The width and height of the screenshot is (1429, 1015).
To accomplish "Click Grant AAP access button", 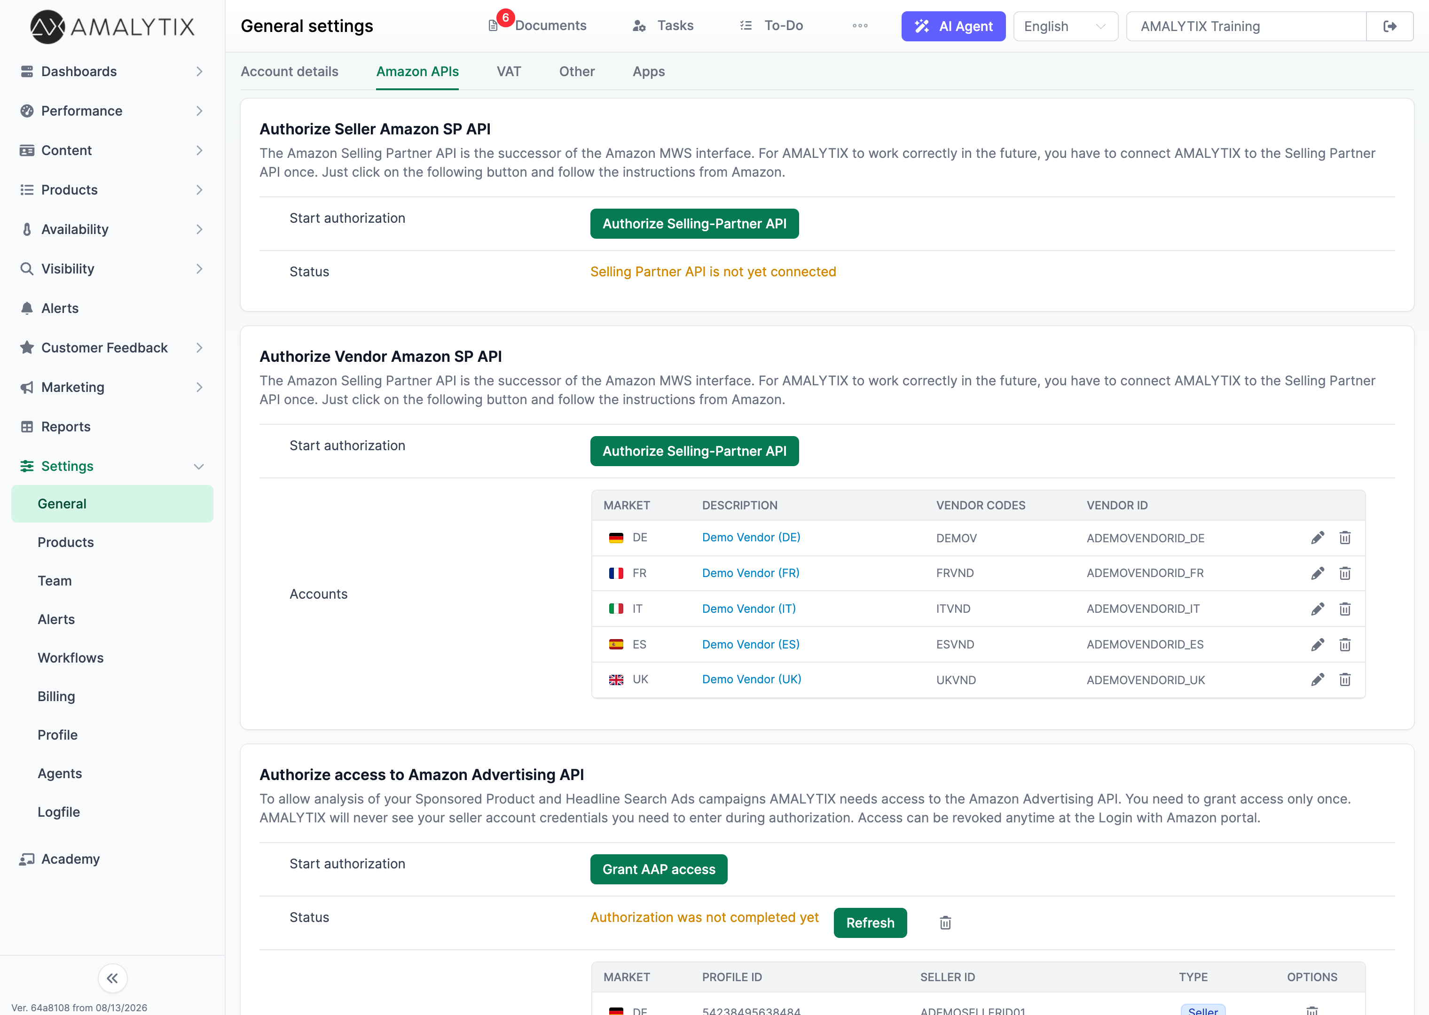I will point(658,869).
